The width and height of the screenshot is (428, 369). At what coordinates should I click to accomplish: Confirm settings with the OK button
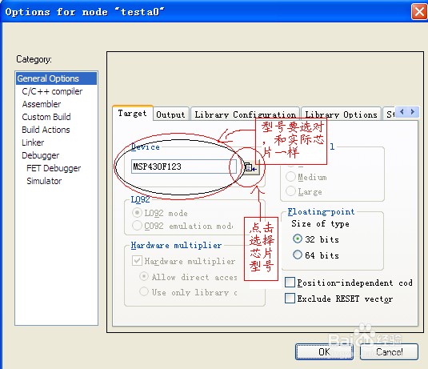click(x=324, y=352)
